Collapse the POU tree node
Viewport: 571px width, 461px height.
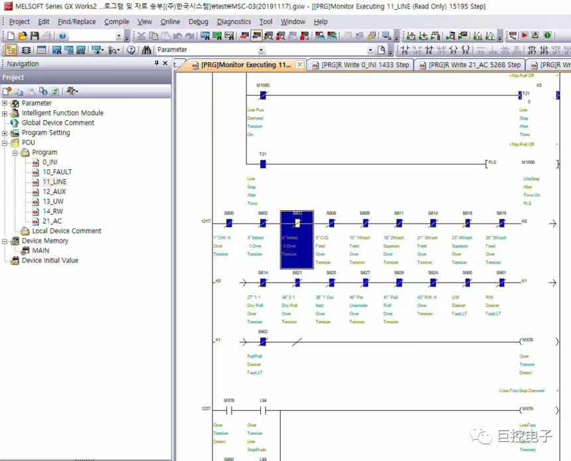pos(5,143)
